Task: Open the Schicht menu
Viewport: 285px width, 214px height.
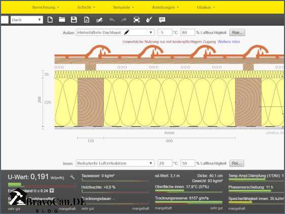Action: click(86, 7)
